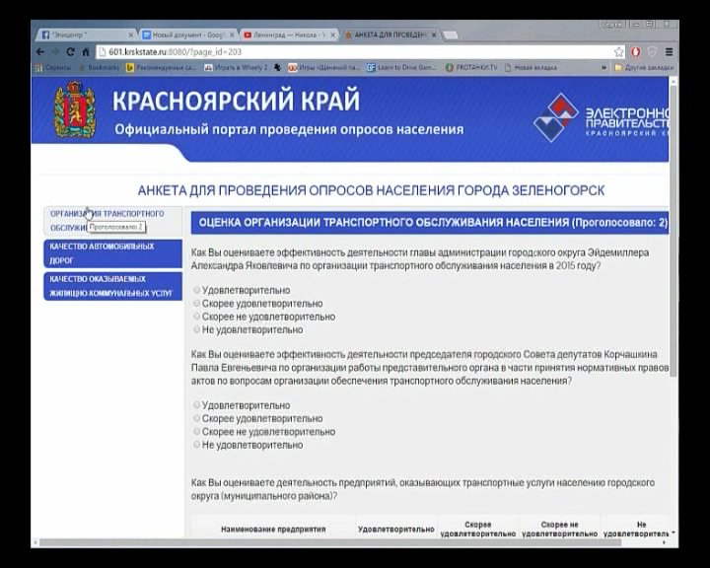Click the red Opera extension icon

coord(636,52)
